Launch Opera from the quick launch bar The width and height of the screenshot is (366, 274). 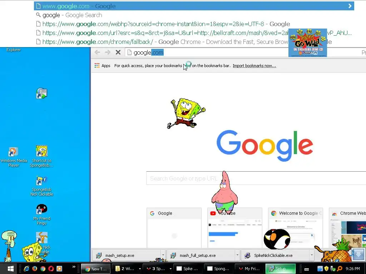click(x=51, y=269)
